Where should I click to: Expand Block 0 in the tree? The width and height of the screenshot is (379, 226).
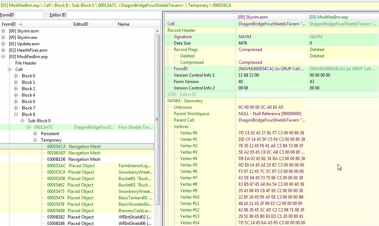point(16,76)
